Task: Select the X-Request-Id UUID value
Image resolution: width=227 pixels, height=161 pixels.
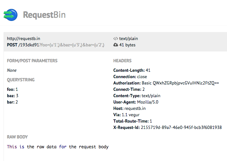Action: coord(181,128)
